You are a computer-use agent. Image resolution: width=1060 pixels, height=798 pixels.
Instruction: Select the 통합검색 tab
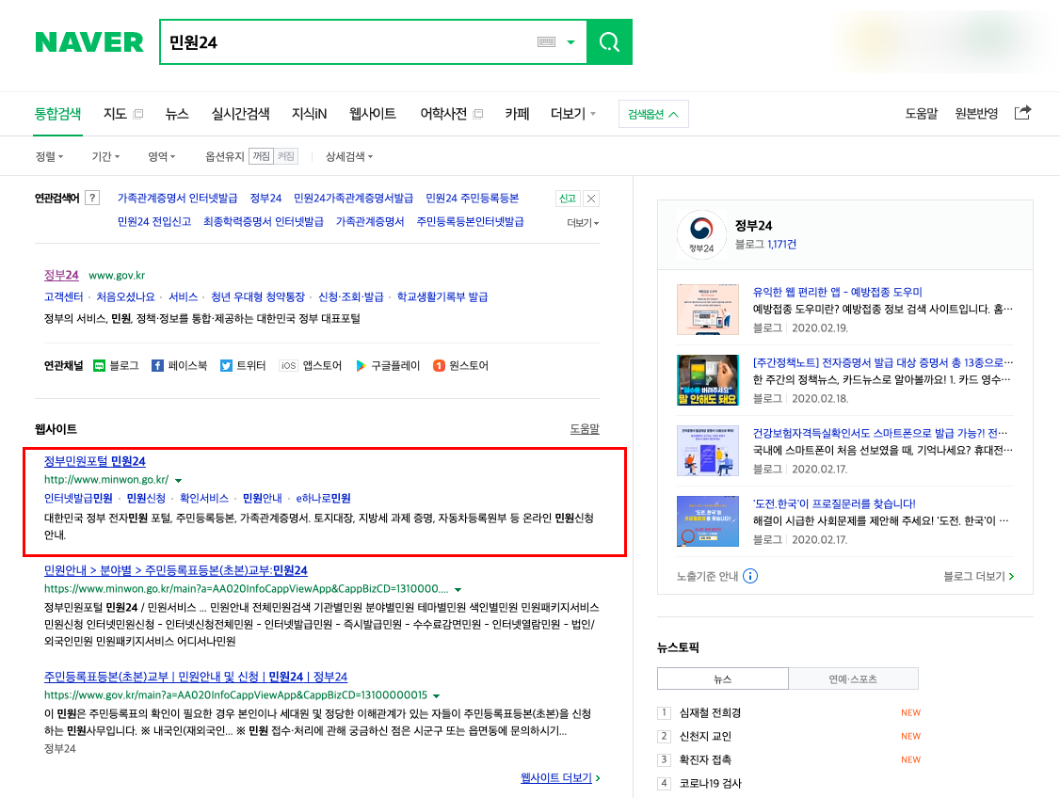point(58,114)
